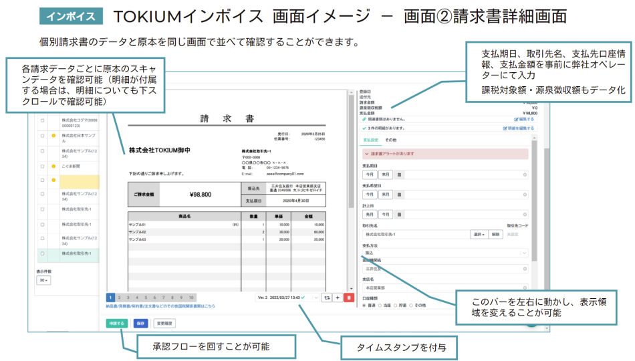Click into the 支店名 input field
The height and width of the screenshot is (361, 635).
click(x=445, y=287)
